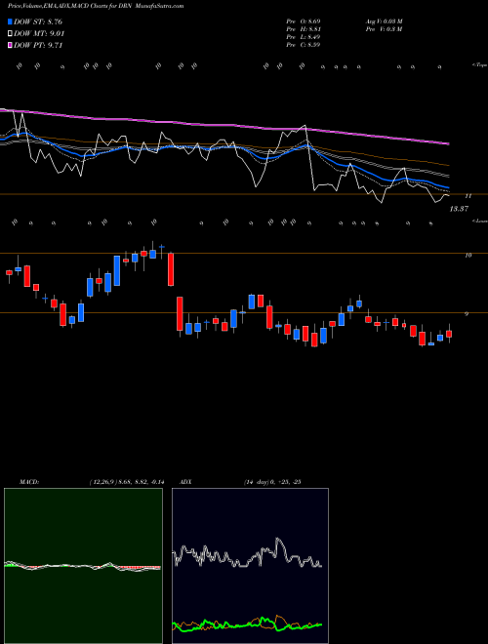Screen dimensions: 488x644
Task: Click the blue DOW ST legend swatch
Action: coord(10,21)
